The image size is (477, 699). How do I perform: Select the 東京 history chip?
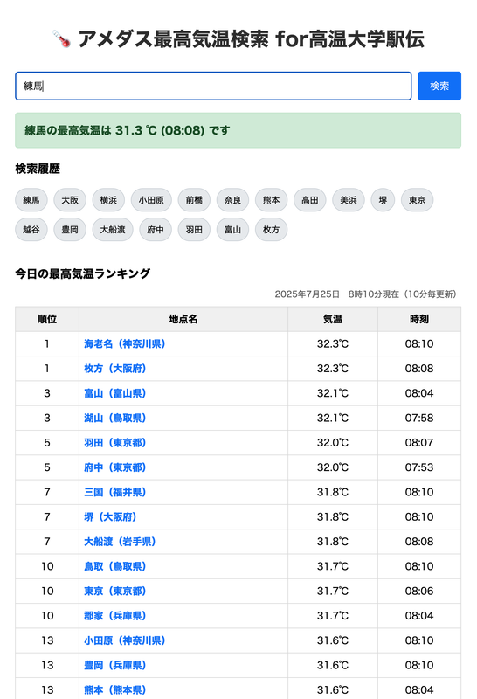tap(418, 200)
